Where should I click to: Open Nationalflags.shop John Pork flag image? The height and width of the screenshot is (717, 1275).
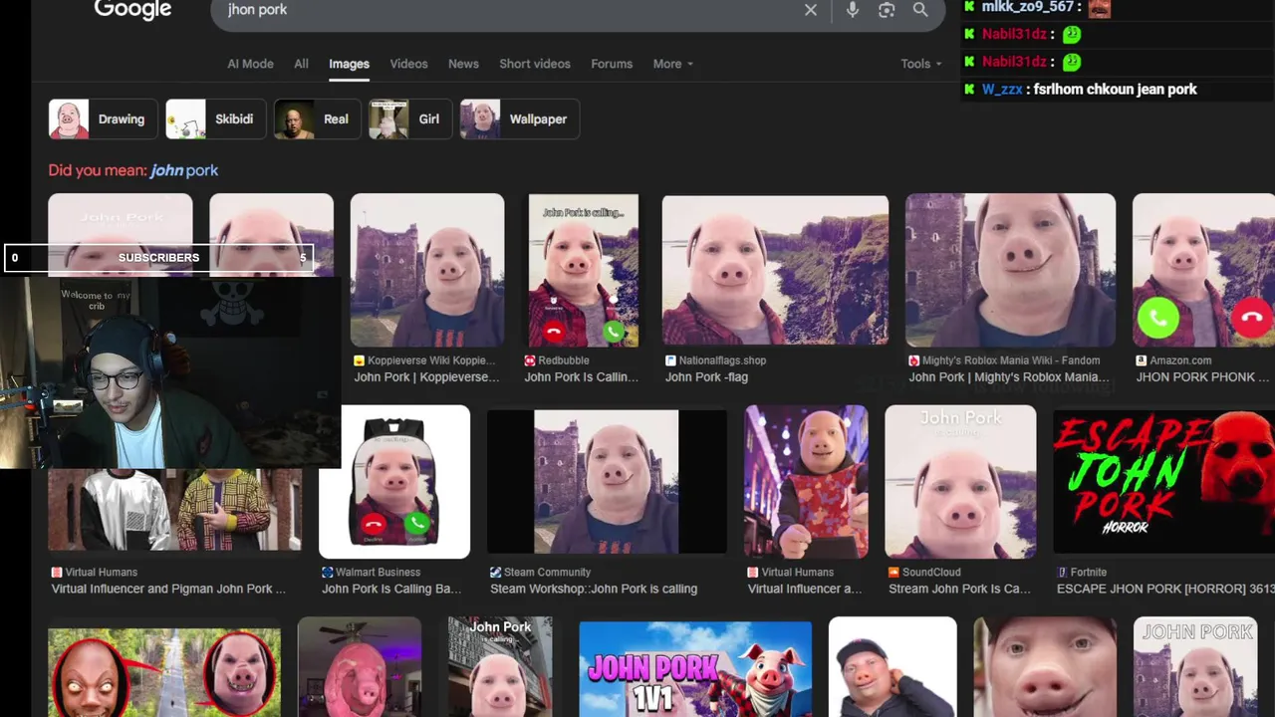(x=775, y=270)
